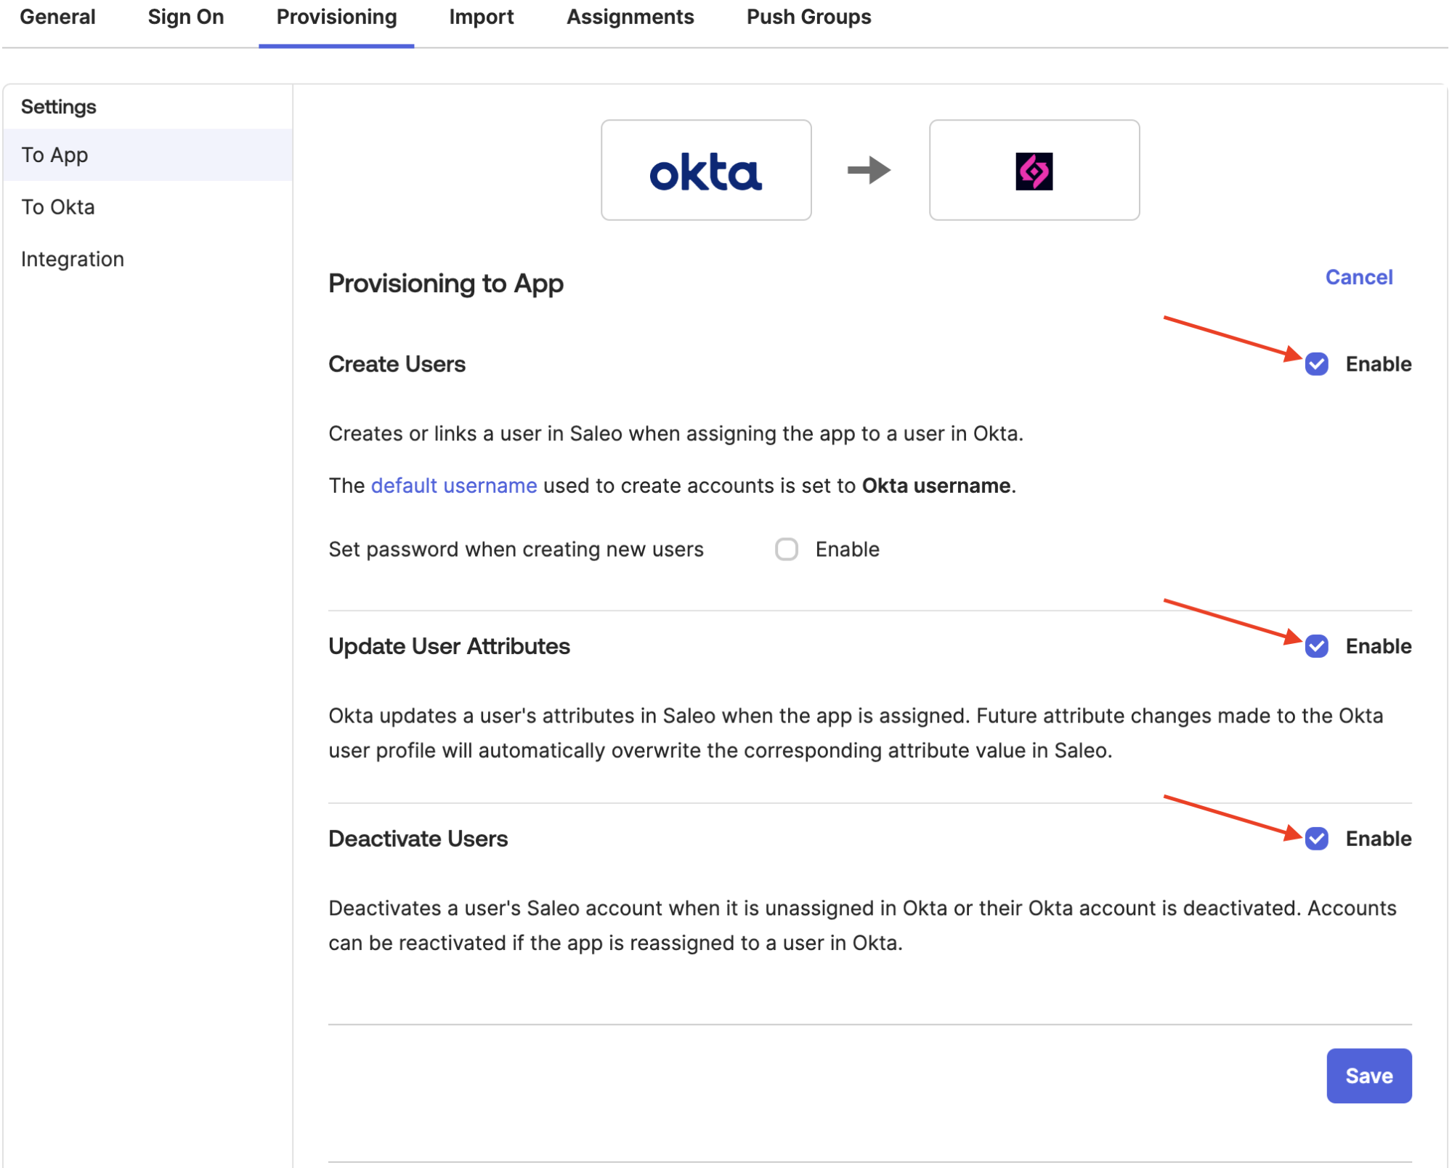The height and width of the screenshot is (1168, 1452).
Task: Click the Saleo app logo icon
Action: coord(1033,172)
